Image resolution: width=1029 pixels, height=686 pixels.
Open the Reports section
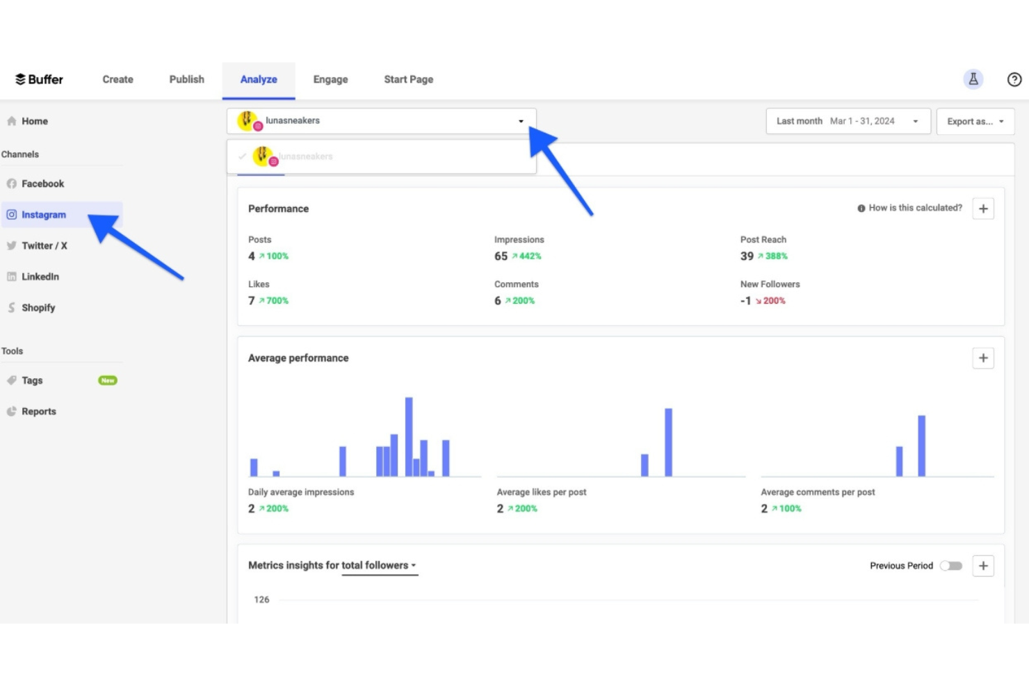click(x=39, y=411)
